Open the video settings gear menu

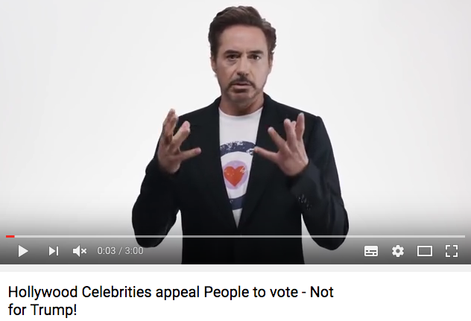tap(398, 251)
